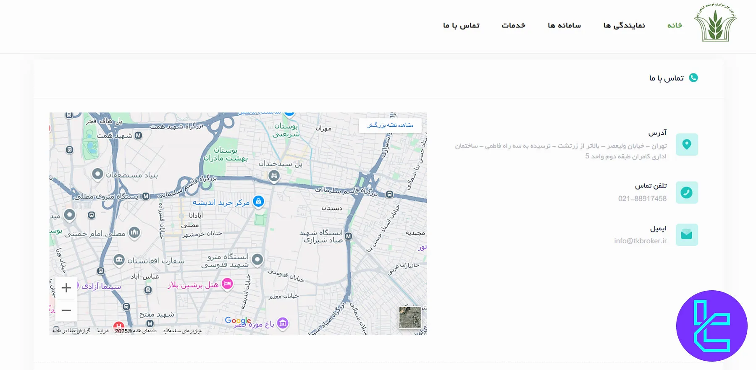Click the ایستگاه مترو مصلی M icon

(146, 196)
